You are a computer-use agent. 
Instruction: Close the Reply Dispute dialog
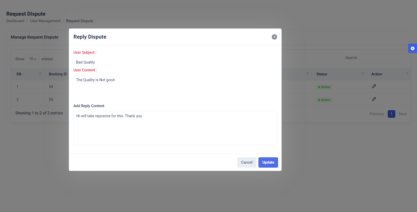tap(274, 37)
